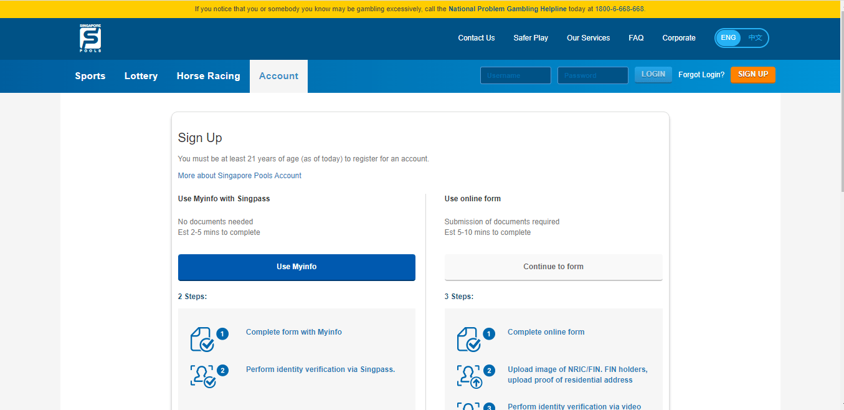Screen dimensions: 844x410
Task: Click the Sign Up heading
Action: click(x=200, y=138)
